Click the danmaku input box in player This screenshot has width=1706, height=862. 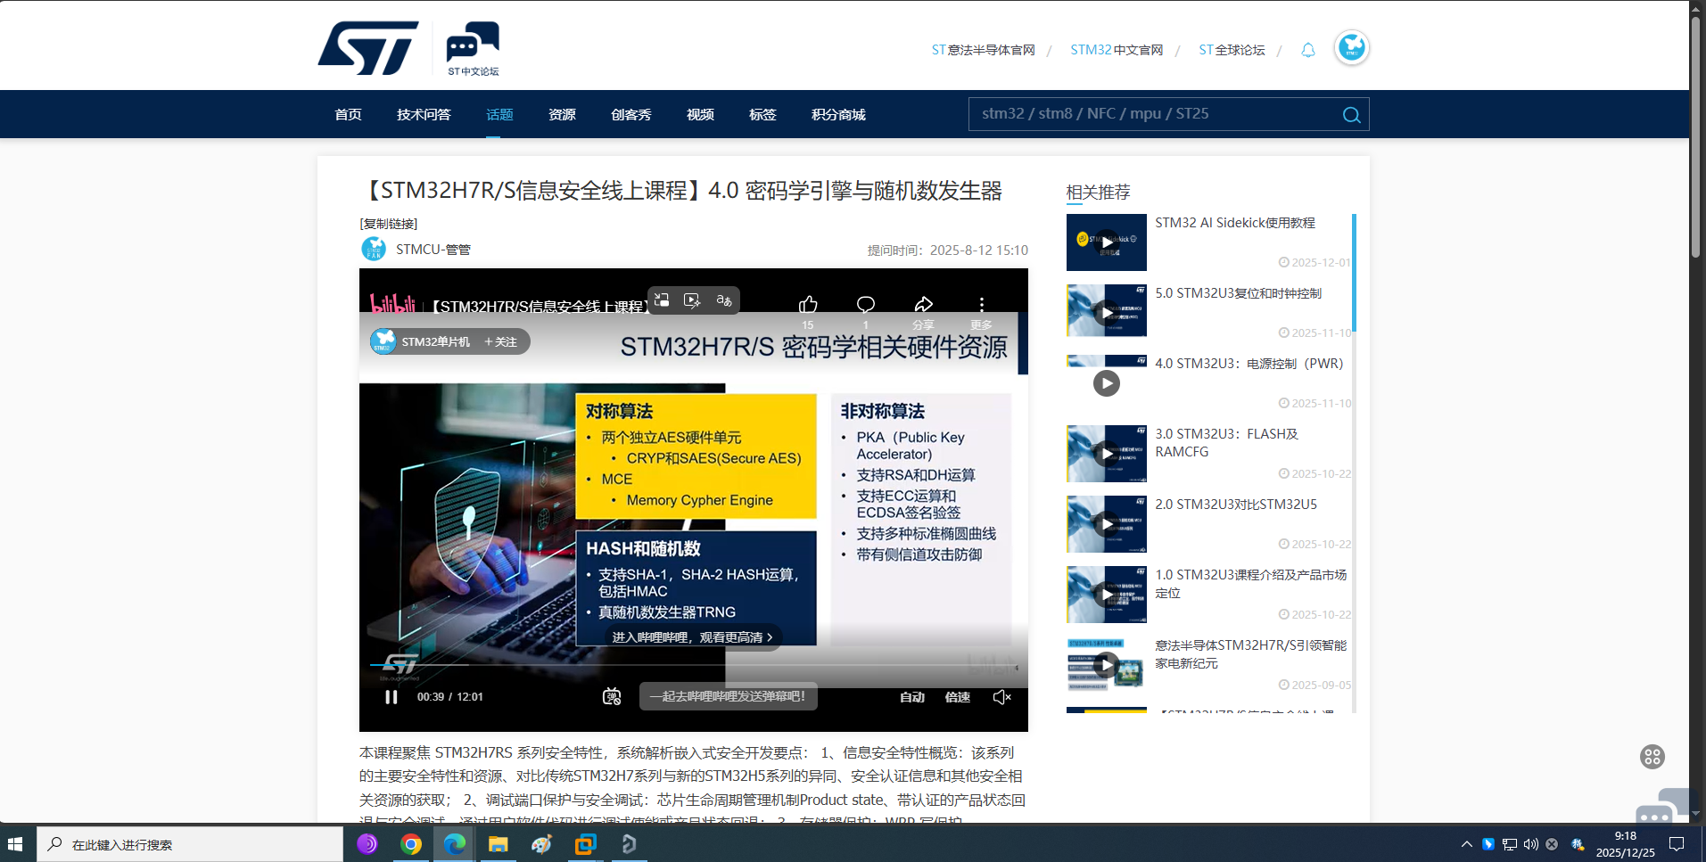coord(728,696)
